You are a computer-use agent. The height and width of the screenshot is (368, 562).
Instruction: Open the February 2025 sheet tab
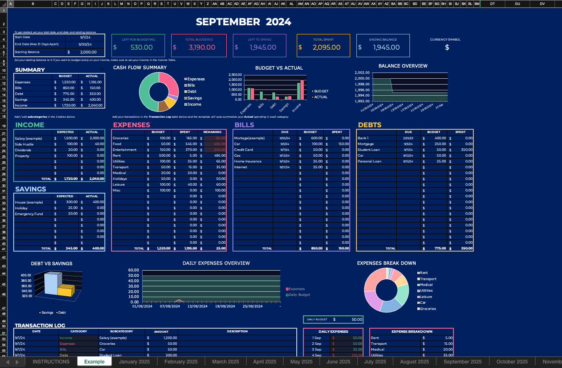(x=181, y=362)
